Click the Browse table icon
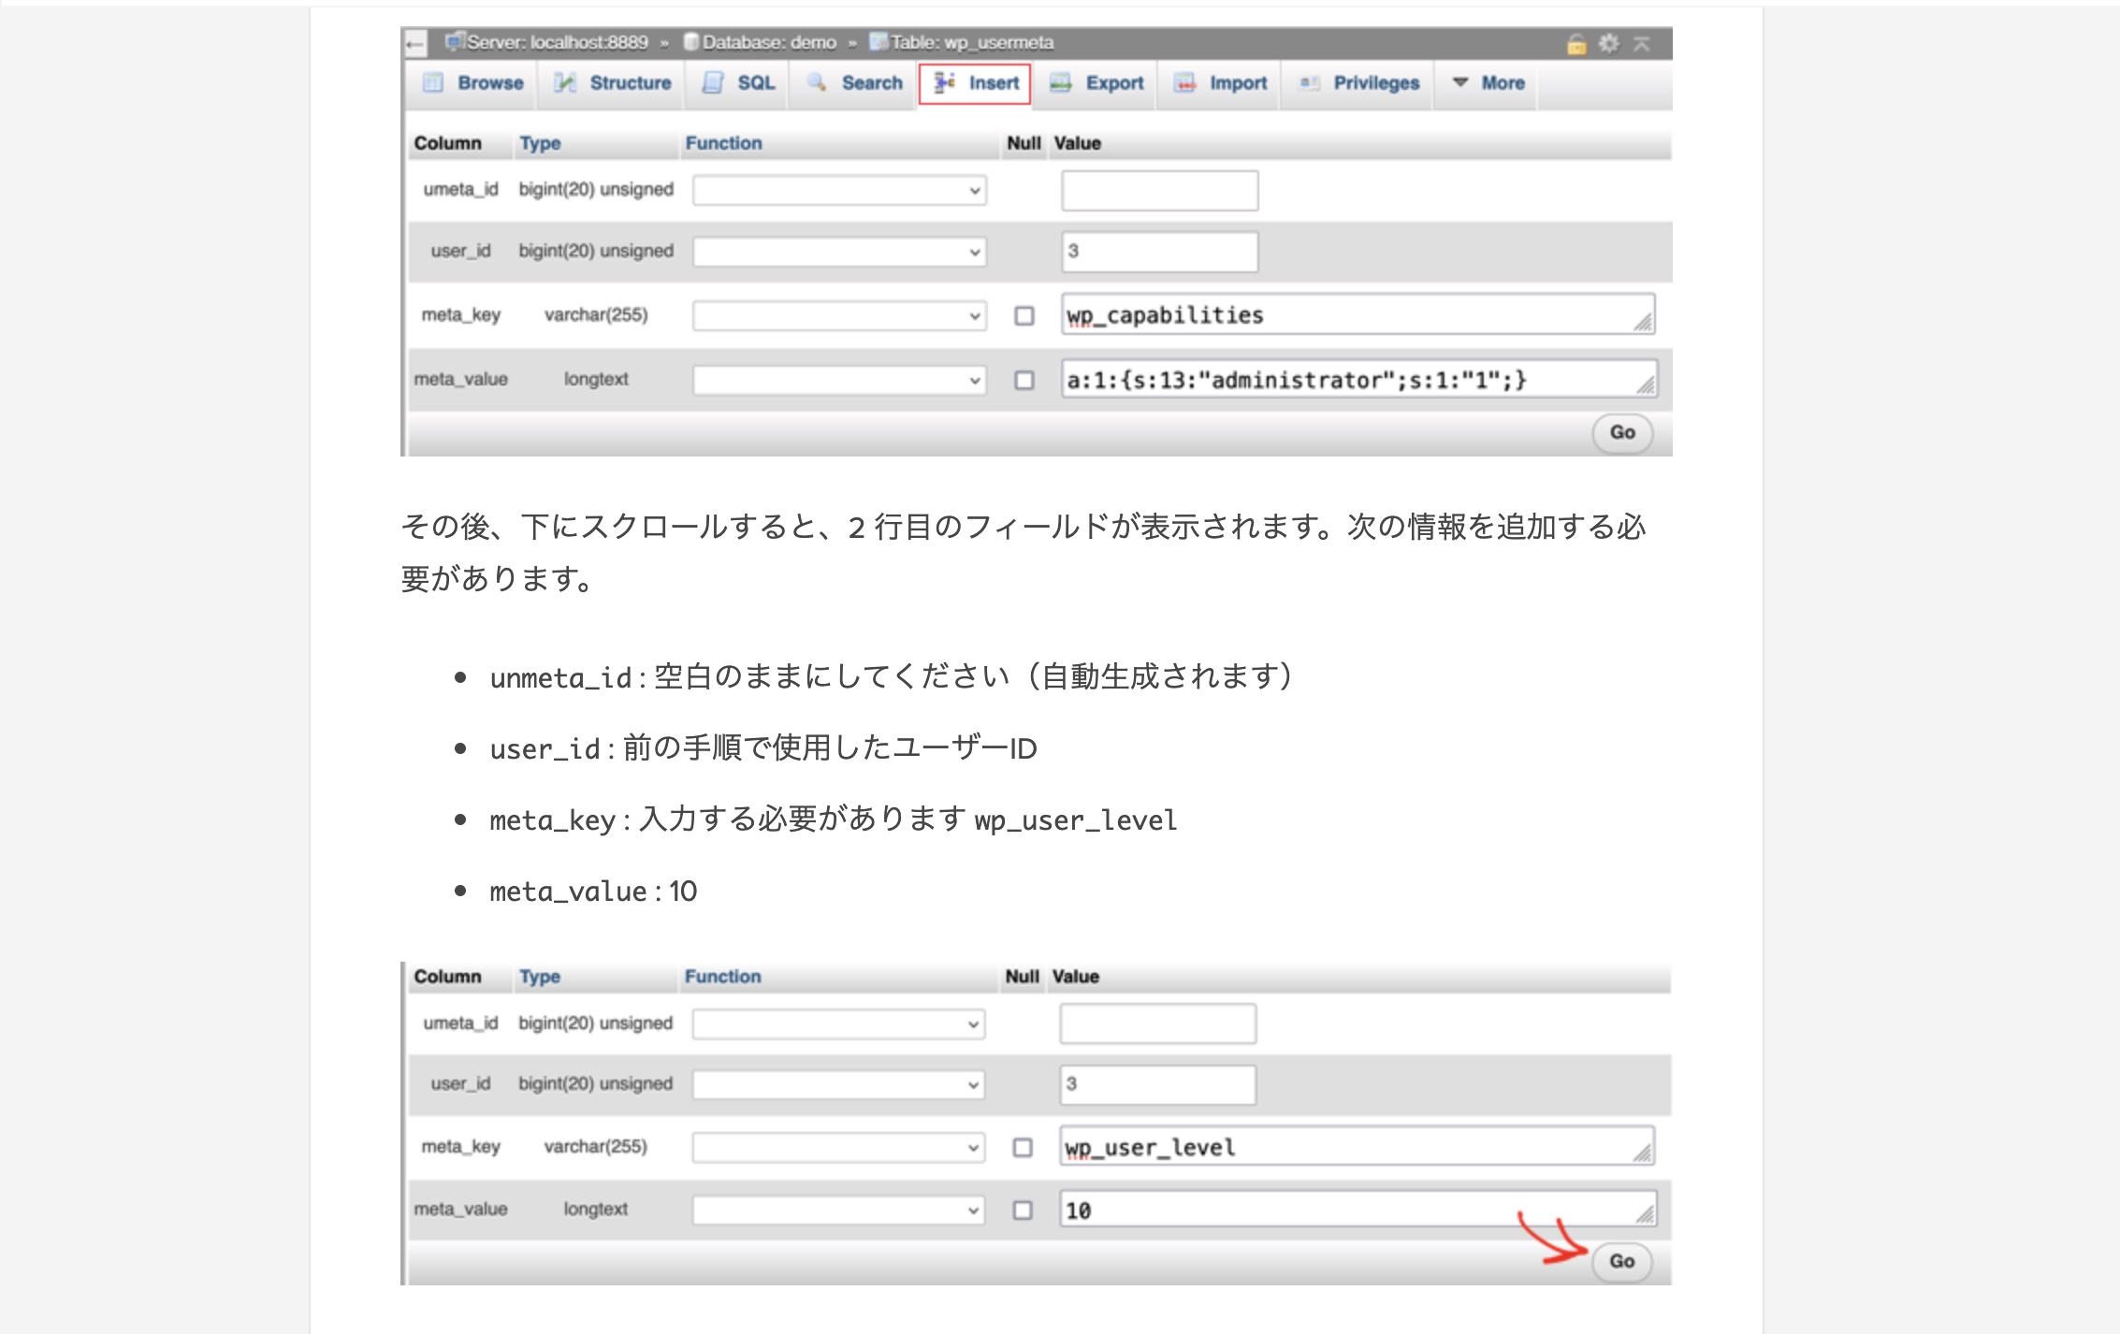The image size is (2120, 1334). pyautogui.click(x=432, y=83)
